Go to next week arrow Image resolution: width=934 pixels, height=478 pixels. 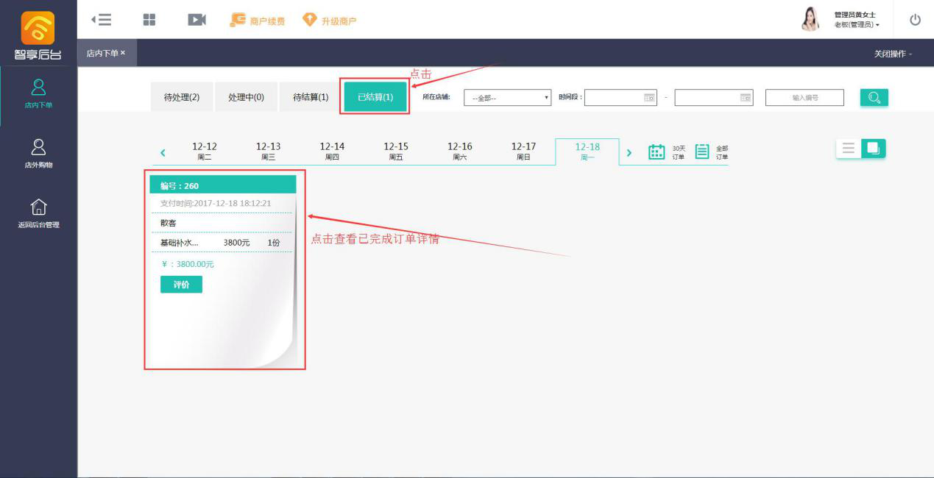click(x=629, y=153)
